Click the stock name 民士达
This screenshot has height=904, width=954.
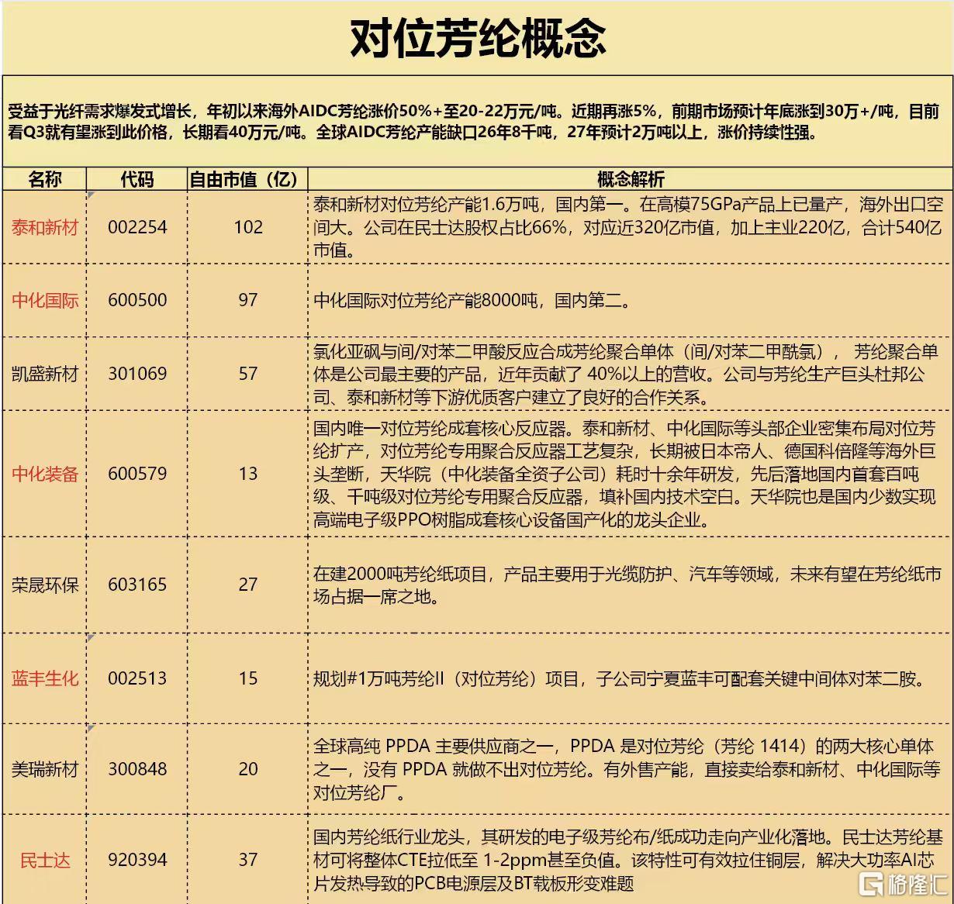pos(44,860)
